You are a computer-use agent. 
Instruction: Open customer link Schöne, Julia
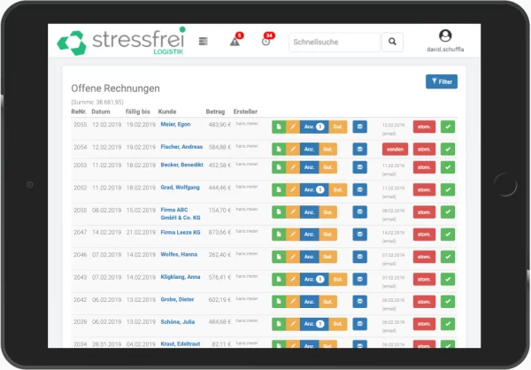[178, 322]
